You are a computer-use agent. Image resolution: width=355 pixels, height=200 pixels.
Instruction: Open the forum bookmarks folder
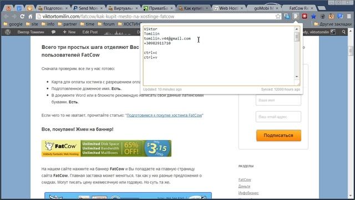[x=106, y=24]
